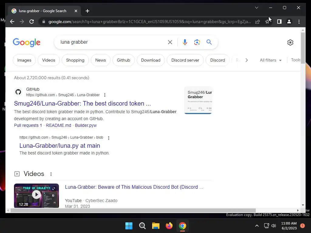Open the notification badge in tray

[302, 226]
